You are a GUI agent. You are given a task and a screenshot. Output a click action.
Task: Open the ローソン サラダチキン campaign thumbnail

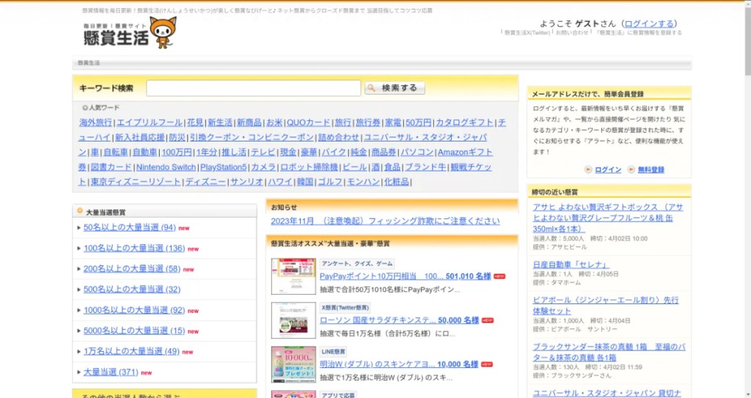tap(293, 320)
